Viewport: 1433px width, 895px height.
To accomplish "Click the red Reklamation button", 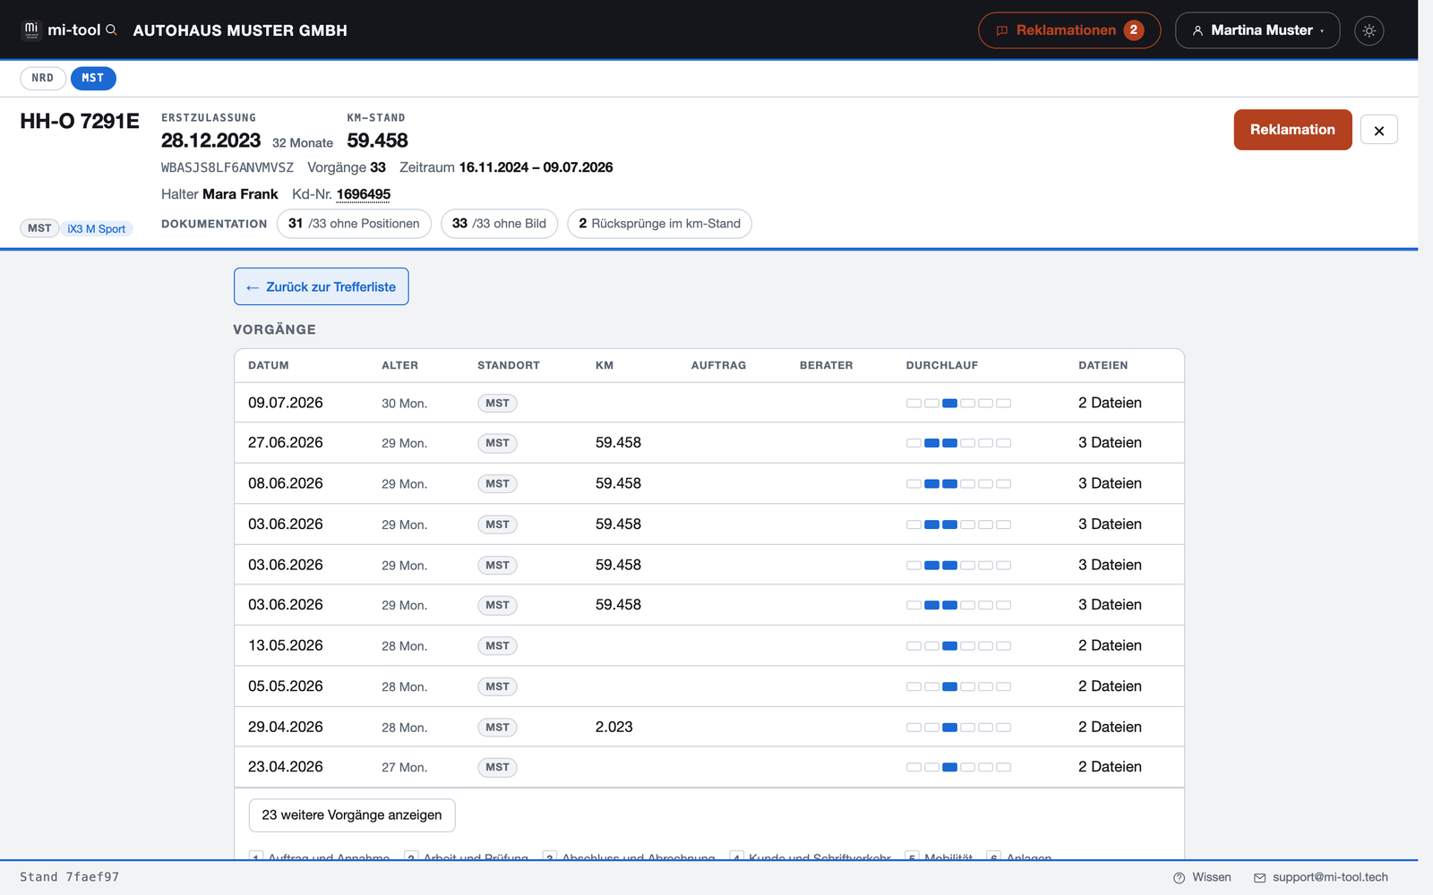I will tap(1292, 130).
